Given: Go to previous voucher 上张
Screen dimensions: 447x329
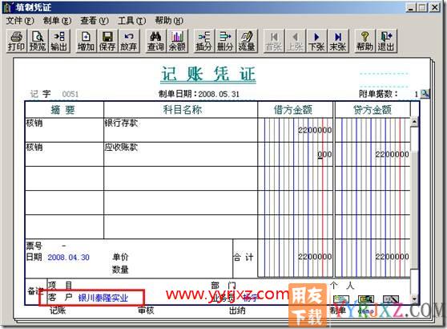Looking at the screenshot, I should (x=295, y=41).
